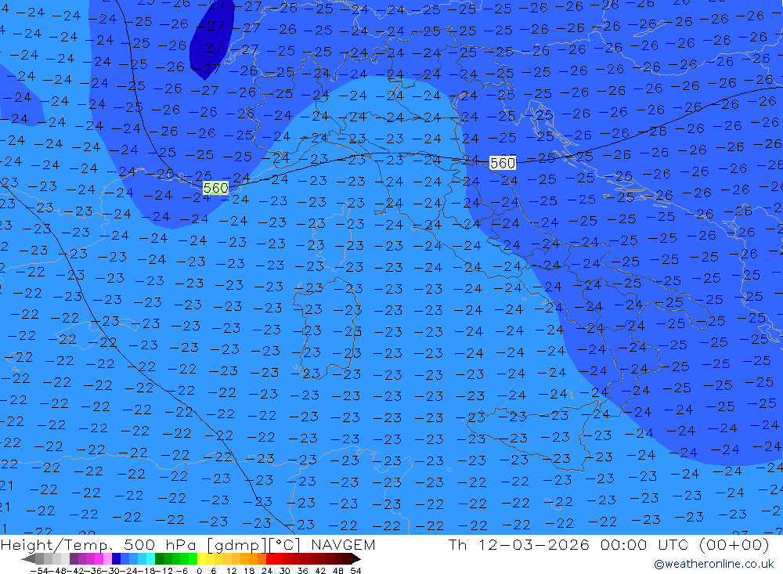Pick the dark blue legend swatch near -30
The width and height of the screenshot is (783, 574).
116,559
